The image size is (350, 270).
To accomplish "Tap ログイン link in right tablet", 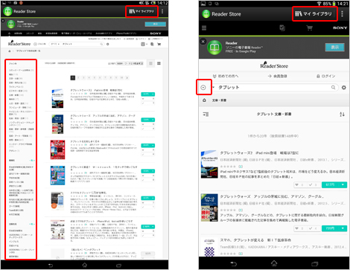I will [x=325, y=76].
